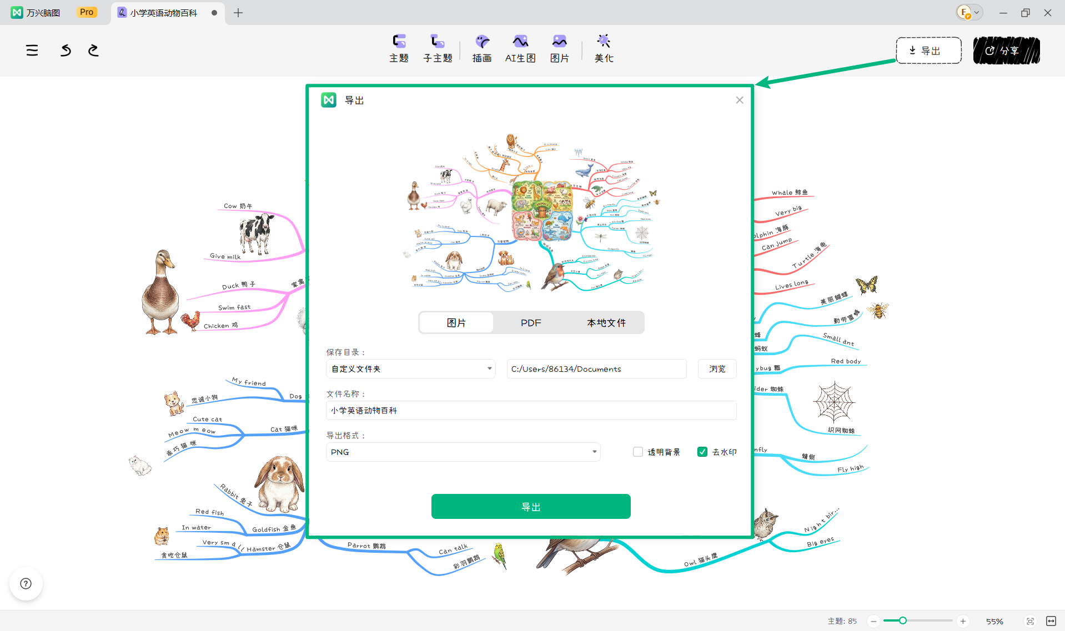Image resolution: width=1065 pixels, height=631 pixels.
Task: Toggle the fit-width icon in status bar
Action: 1051,621
